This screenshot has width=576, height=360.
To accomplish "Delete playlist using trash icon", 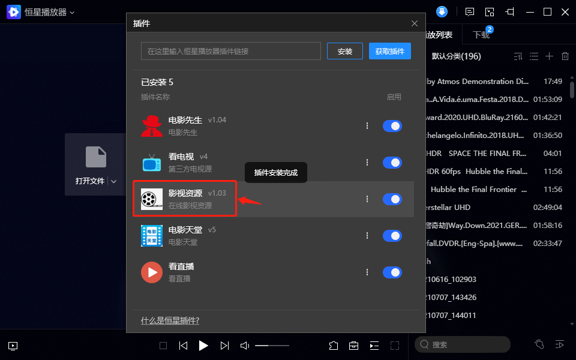I will 565,56.
